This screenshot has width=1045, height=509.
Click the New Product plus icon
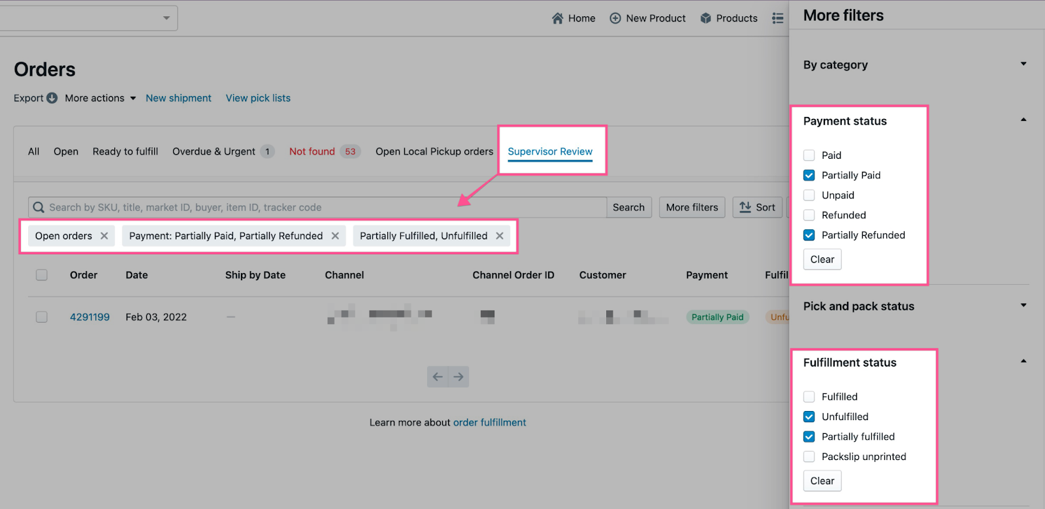point(615,18)
